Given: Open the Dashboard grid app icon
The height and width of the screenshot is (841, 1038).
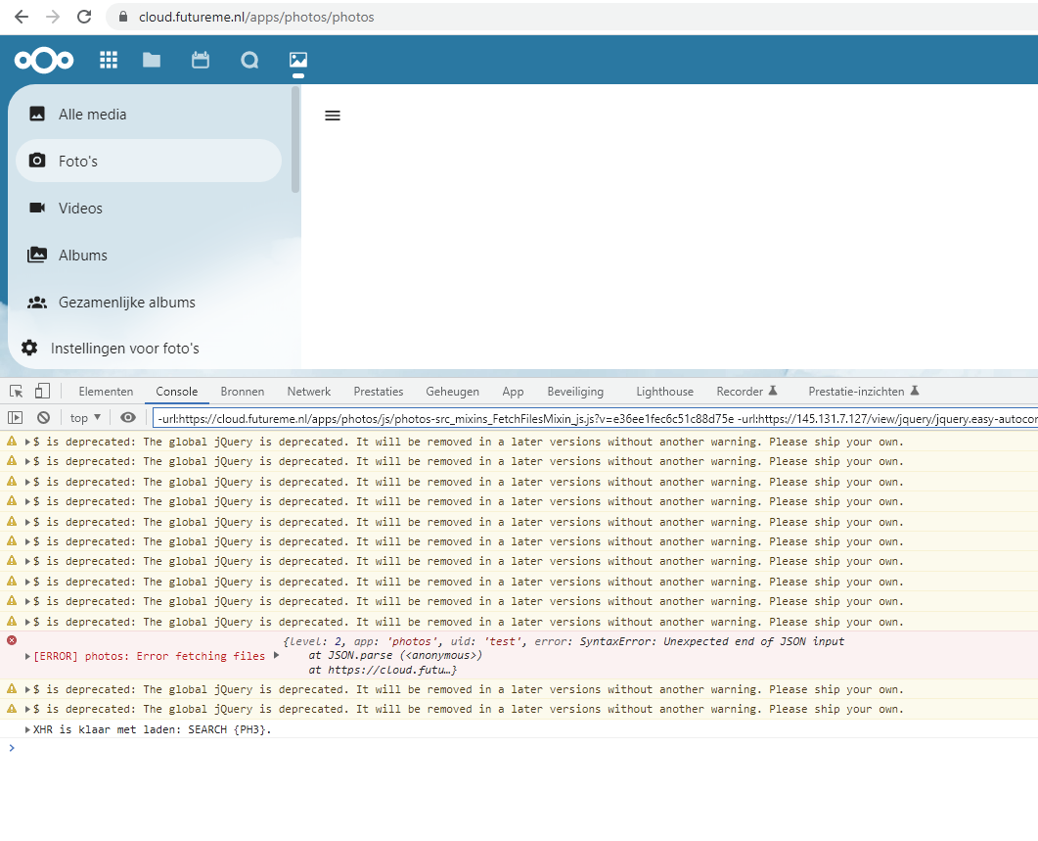Looking at the screenshot, I should point(109,61).
